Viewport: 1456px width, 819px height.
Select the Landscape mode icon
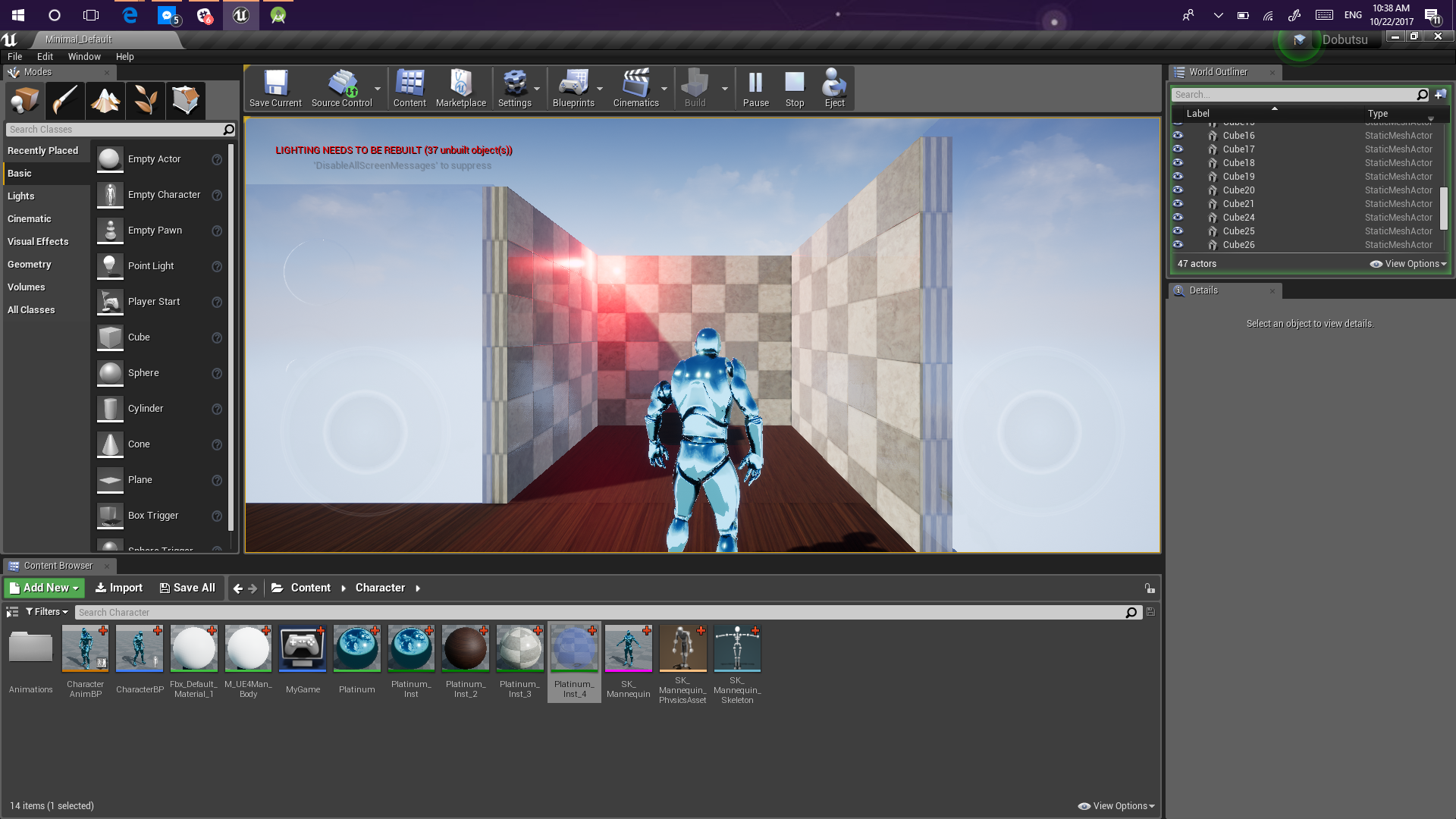[x=105, y=100]
